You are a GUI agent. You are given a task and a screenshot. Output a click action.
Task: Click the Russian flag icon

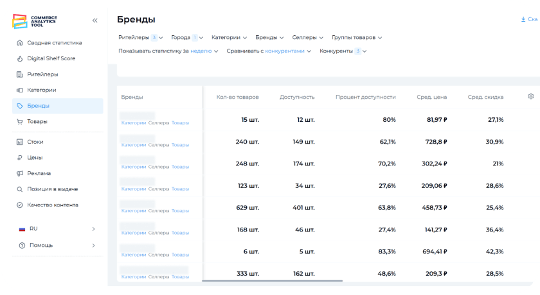coord(22,229)
